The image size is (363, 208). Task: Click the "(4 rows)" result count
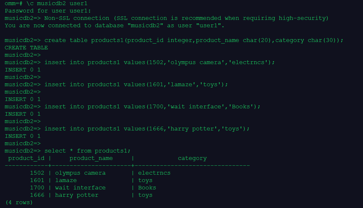coord(19,202)
